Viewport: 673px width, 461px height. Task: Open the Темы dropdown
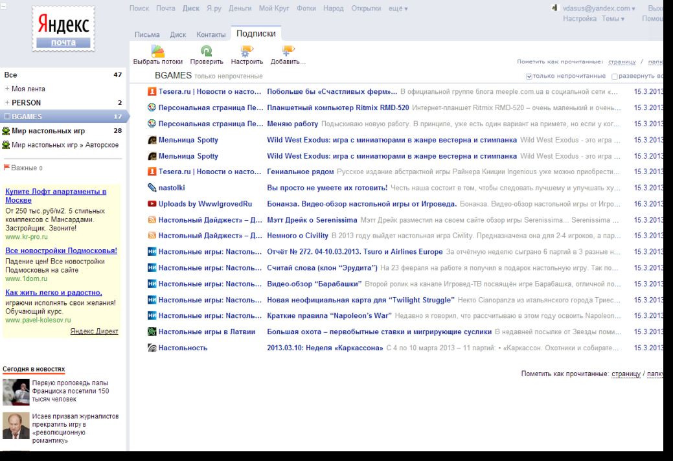coord(613,18)
